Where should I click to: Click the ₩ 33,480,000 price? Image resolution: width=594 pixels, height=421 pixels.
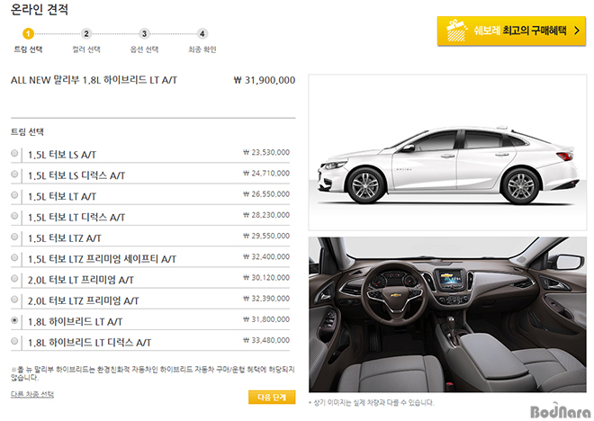[x=266, y=340]
